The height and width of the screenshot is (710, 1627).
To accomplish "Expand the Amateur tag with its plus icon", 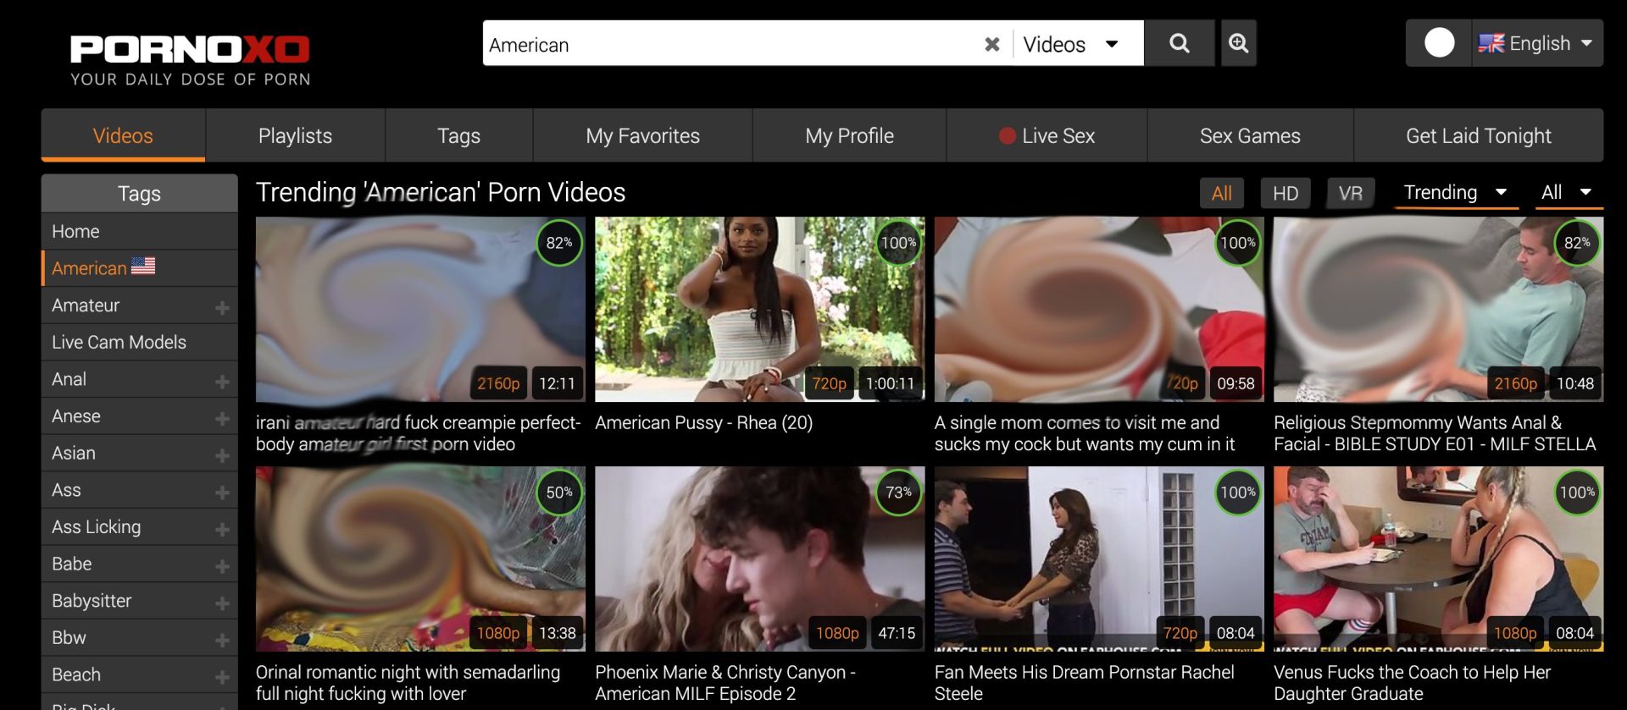I will [x=222, y=308].
